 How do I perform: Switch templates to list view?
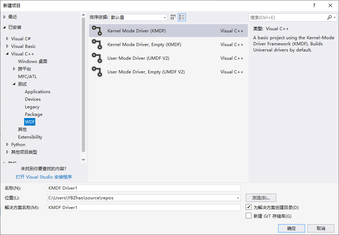click(182, 17)
